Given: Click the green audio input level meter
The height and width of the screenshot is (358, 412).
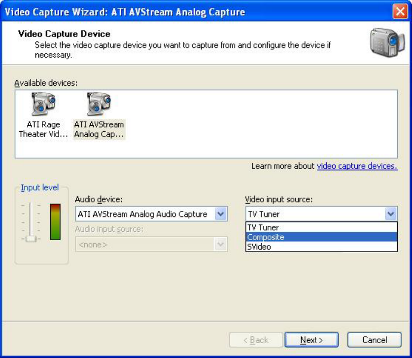Looking at the screenshot, I should coord(55,221).
